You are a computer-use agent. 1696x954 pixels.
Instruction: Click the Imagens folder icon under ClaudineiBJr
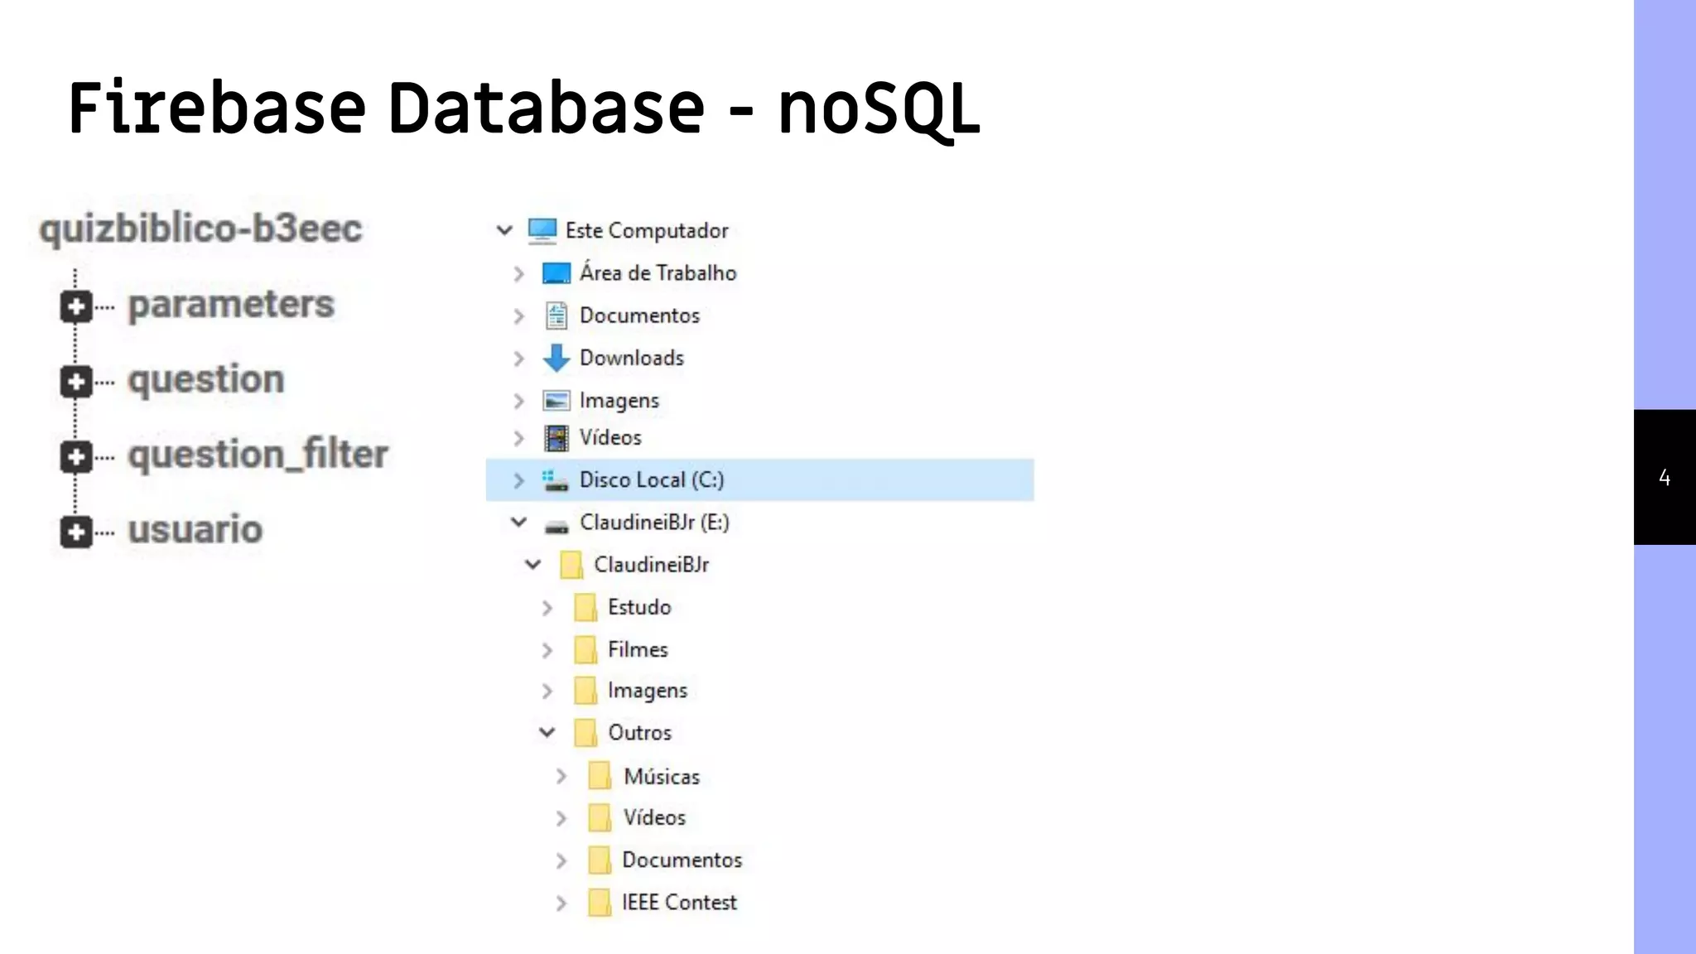tap(585, 691)
